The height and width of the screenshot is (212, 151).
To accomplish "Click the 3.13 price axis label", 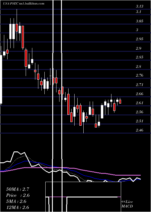I will pos(140,6).
